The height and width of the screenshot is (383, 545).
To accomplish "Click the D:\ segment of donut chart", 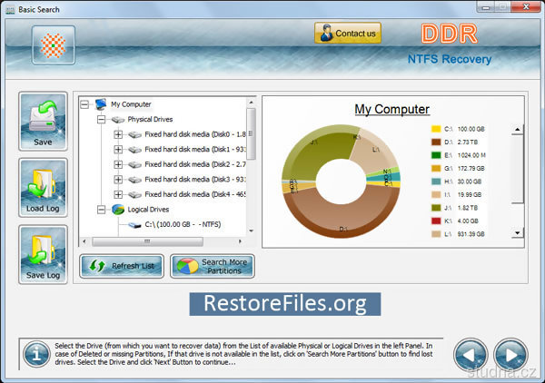I will (342, 219).
